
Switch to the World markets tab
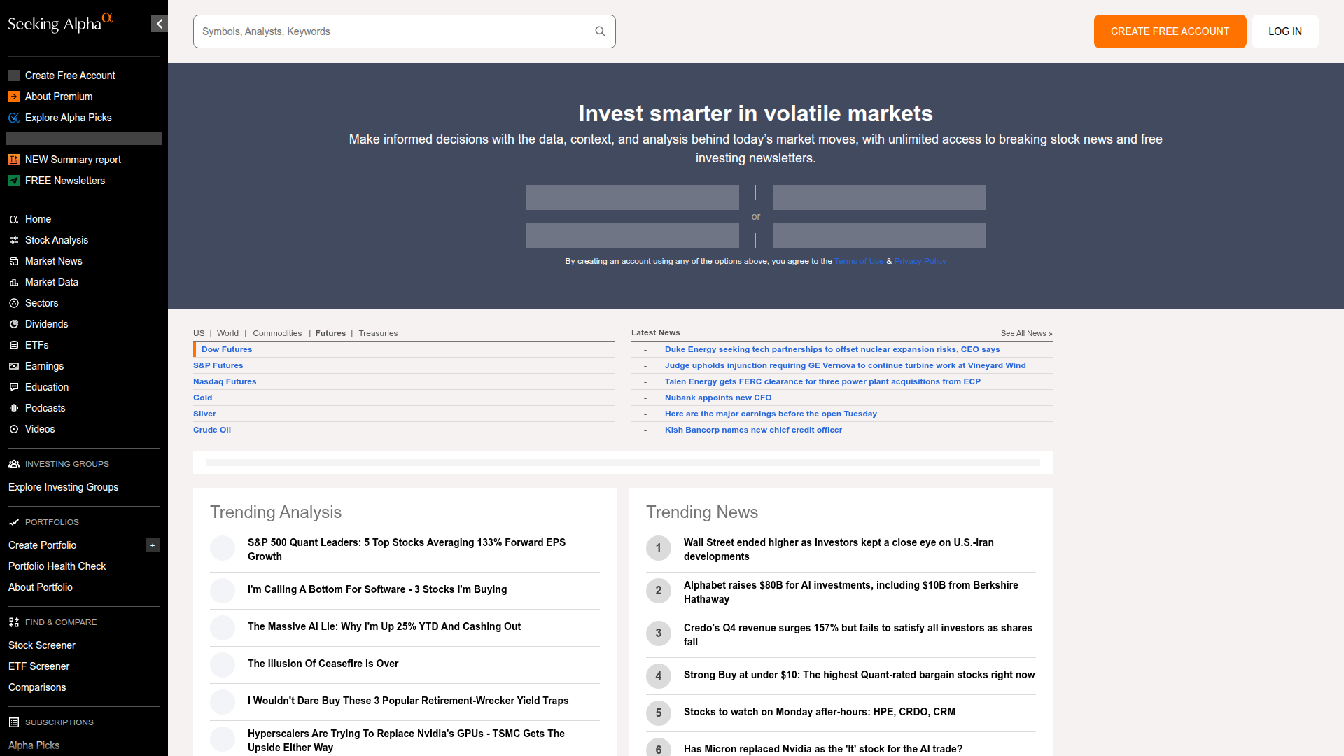click(x=227, y=333)
